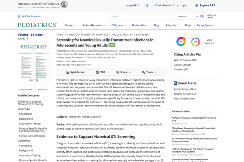
Task: Click the Adolescent Health/Medicine subject
Action: tap(85, 117)
